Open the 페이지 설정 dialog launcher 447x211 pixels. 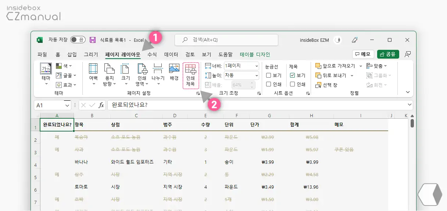(x=198, y=93)
